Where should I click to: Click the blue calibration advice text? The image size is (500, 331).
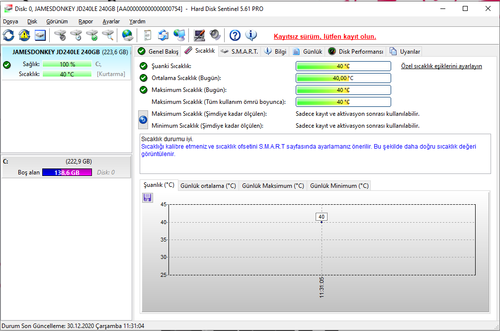pyautogui.click(x=308, y=150)
